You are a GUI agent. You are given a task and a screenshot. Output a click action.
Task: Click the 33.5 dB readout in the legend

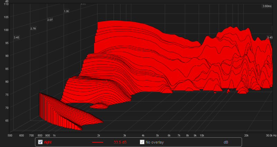tap(120, 142)
